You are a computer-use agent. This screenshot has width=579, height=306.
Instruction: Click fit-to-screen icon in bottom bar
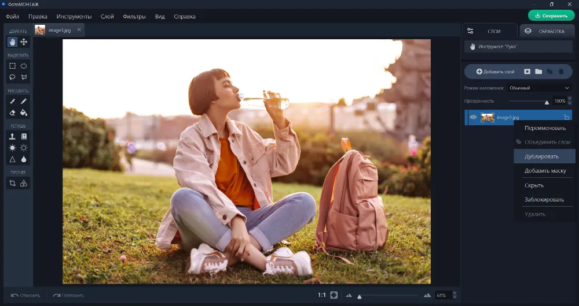[x=334, y=295]
